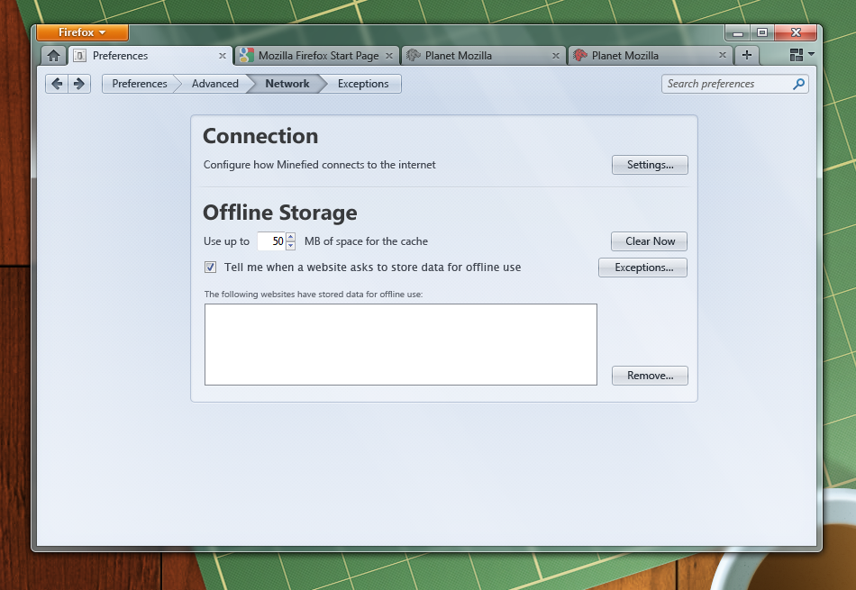Enable the offline data storage notification checkbox
856x590 pixels.
pyautogui.click(x=210, y=268)
